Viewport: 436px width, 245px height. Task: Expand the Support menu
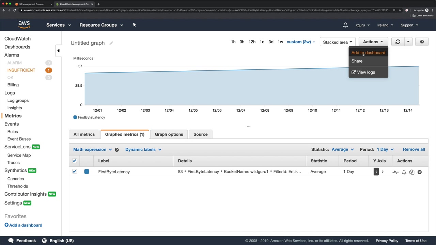409,25
